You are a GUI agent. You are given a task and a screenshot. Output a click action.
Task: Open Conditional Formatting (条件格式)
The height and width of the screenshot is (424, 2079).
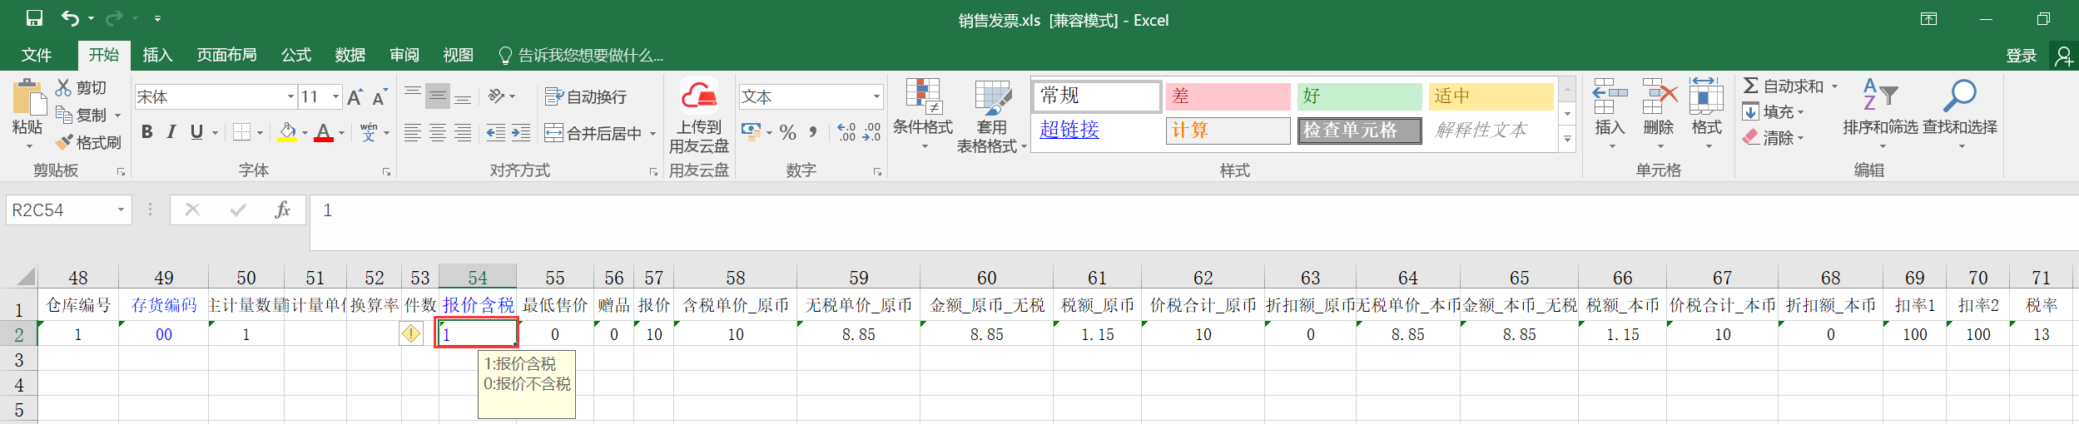click(x=923, y=115)
